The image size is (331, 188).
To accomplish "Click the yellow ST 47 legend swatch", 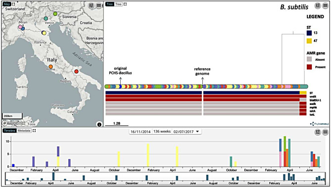I will [x=309, y=41].
